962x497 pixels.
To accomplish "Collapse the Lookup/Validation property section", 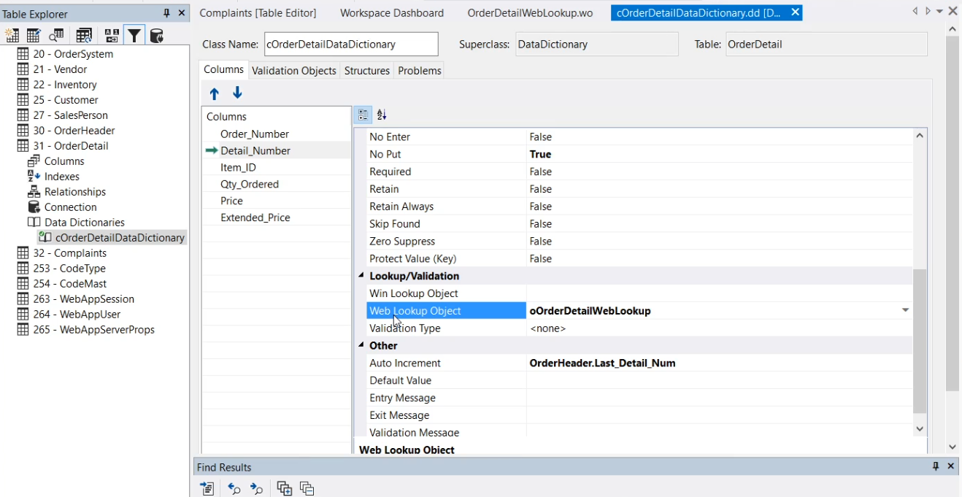I will point(361,276).
